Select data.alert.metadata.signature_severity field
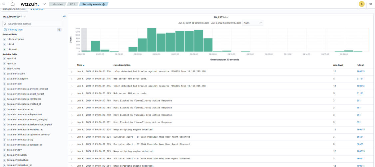Image resolution: width=375 pixels, height=167 pixels. [28, 134]
